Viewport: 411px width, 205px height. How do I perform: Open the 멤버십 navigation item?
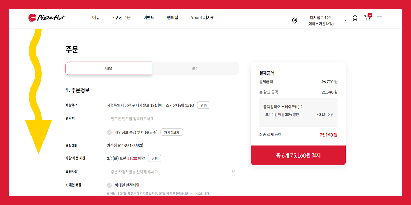(x=172, y=18)
